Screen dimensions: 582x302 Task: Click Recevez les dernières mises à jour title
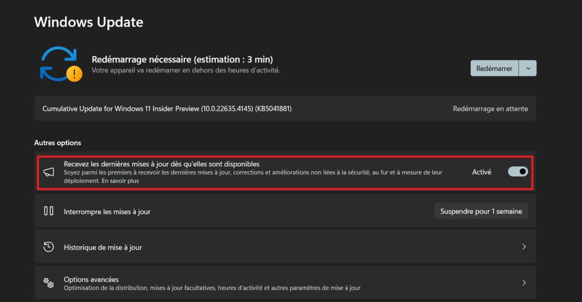[162, 164]
